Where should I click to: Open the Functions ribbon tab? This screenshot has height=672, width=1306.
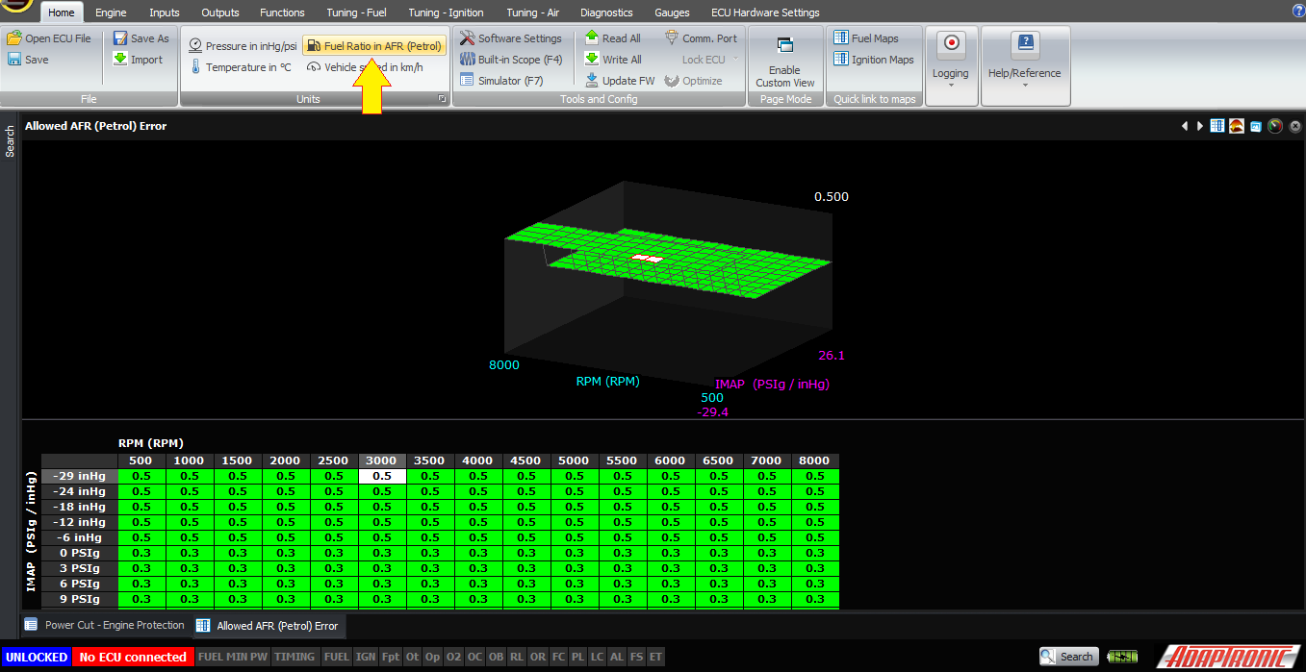[282, 12]
